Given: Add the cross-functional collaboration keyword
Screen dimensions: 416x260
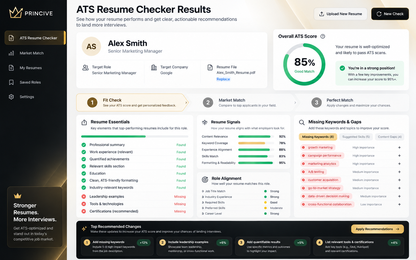Looking at the screenshot, I should 399,204.
